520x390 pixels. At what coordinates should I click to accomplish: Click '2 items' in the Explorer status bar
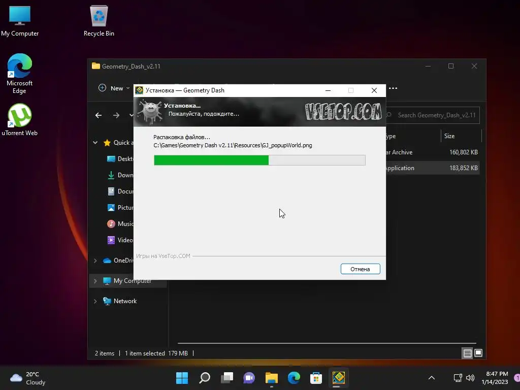pos(105,353)
